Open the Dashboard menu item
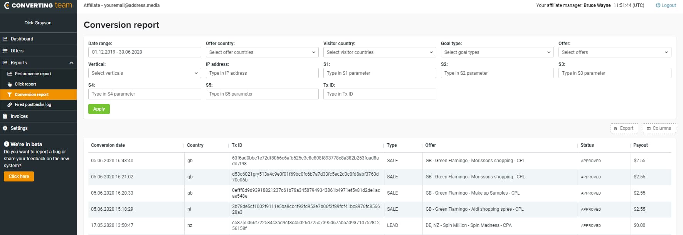Image resolution: width=683 pixels, height=235 pixels. pos(38,39)
